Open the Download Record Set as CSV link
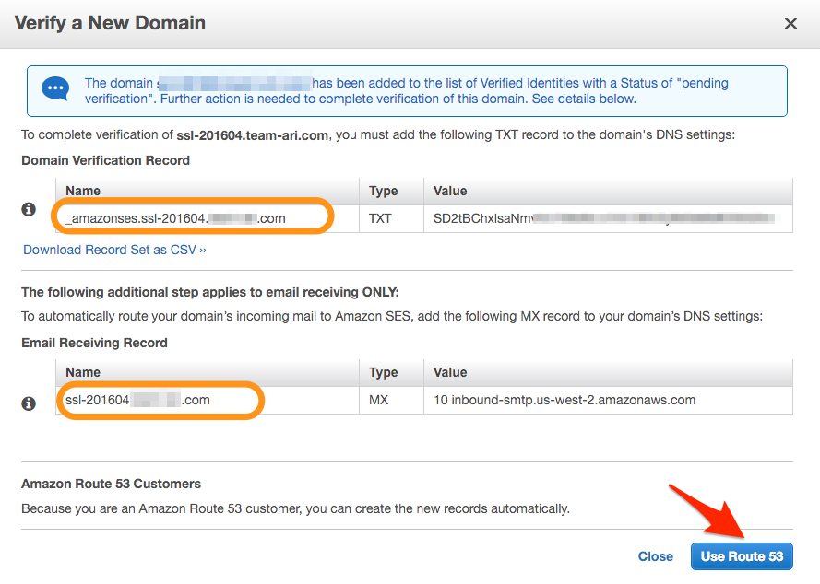Screen dimensions: 820x584 click(114, 250)
